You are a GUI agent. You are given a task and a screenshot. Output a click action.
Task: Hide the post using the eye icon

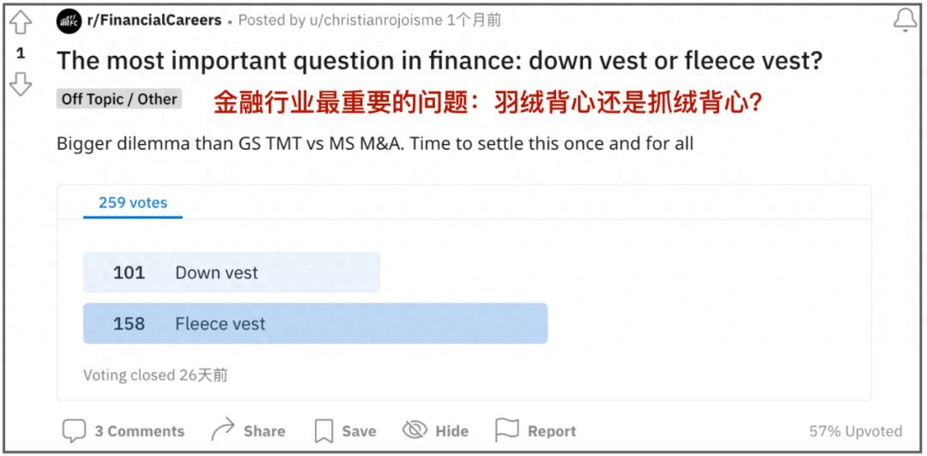pos(415,430)
